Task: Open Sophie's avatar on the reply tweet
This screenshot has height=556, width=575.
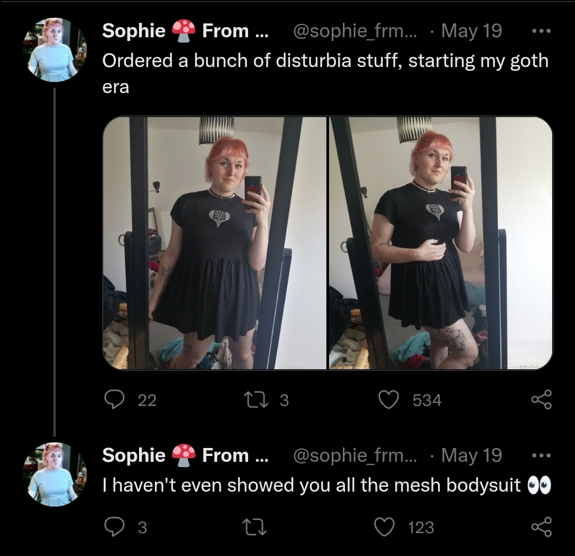Action: pyautogui.click(x=55, y=474)
